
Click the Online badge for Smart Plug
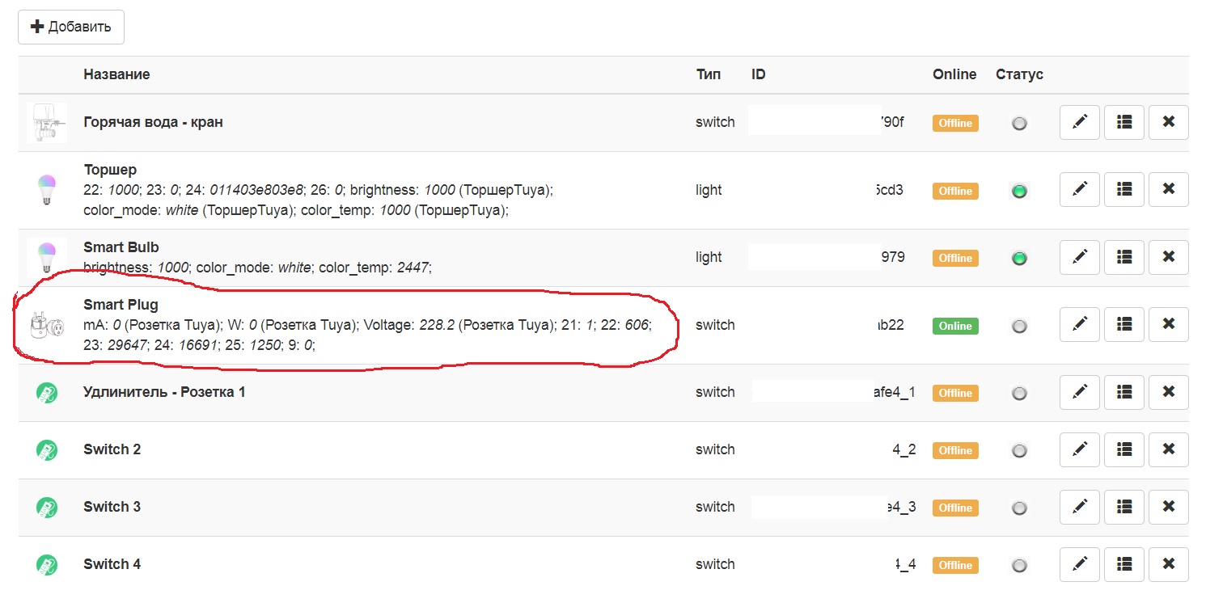coord(954,326)
